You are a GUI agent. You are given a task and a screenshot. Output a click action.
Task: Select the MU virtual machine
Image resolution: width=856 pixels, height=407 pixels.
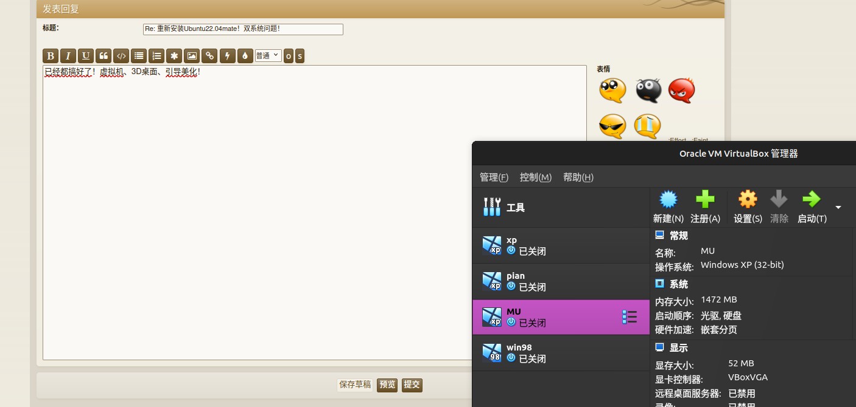click(x=561, y=317)
